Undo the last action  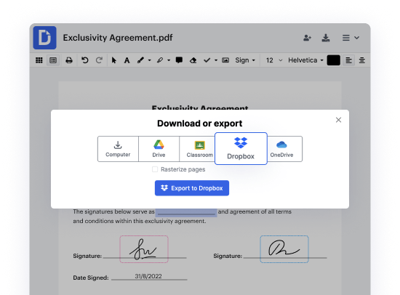[x=84, y=60]
